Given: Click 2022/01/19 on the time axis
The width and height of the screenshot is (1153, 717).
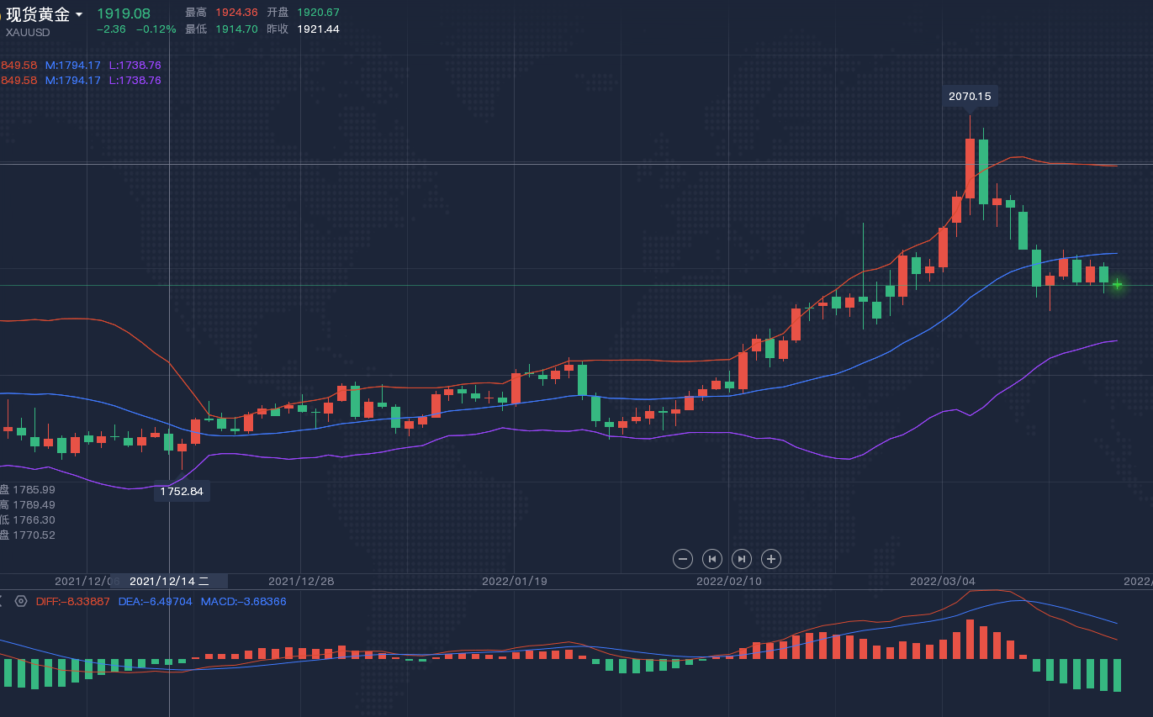Looking at the screenshot, I should pos(515,581).
